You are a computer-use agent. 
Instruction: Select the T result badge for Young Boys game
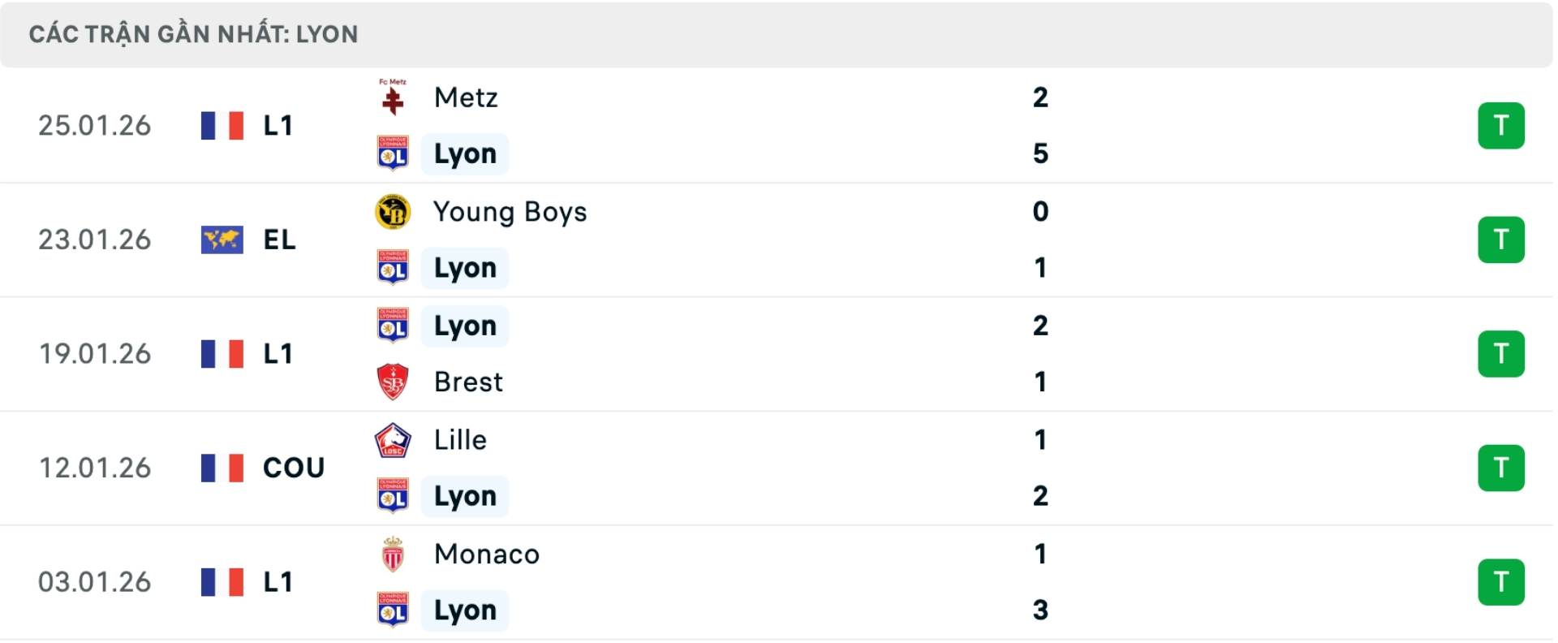coord(1502,240)
